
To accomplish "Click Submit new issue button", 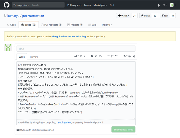I will click(123, 129).
